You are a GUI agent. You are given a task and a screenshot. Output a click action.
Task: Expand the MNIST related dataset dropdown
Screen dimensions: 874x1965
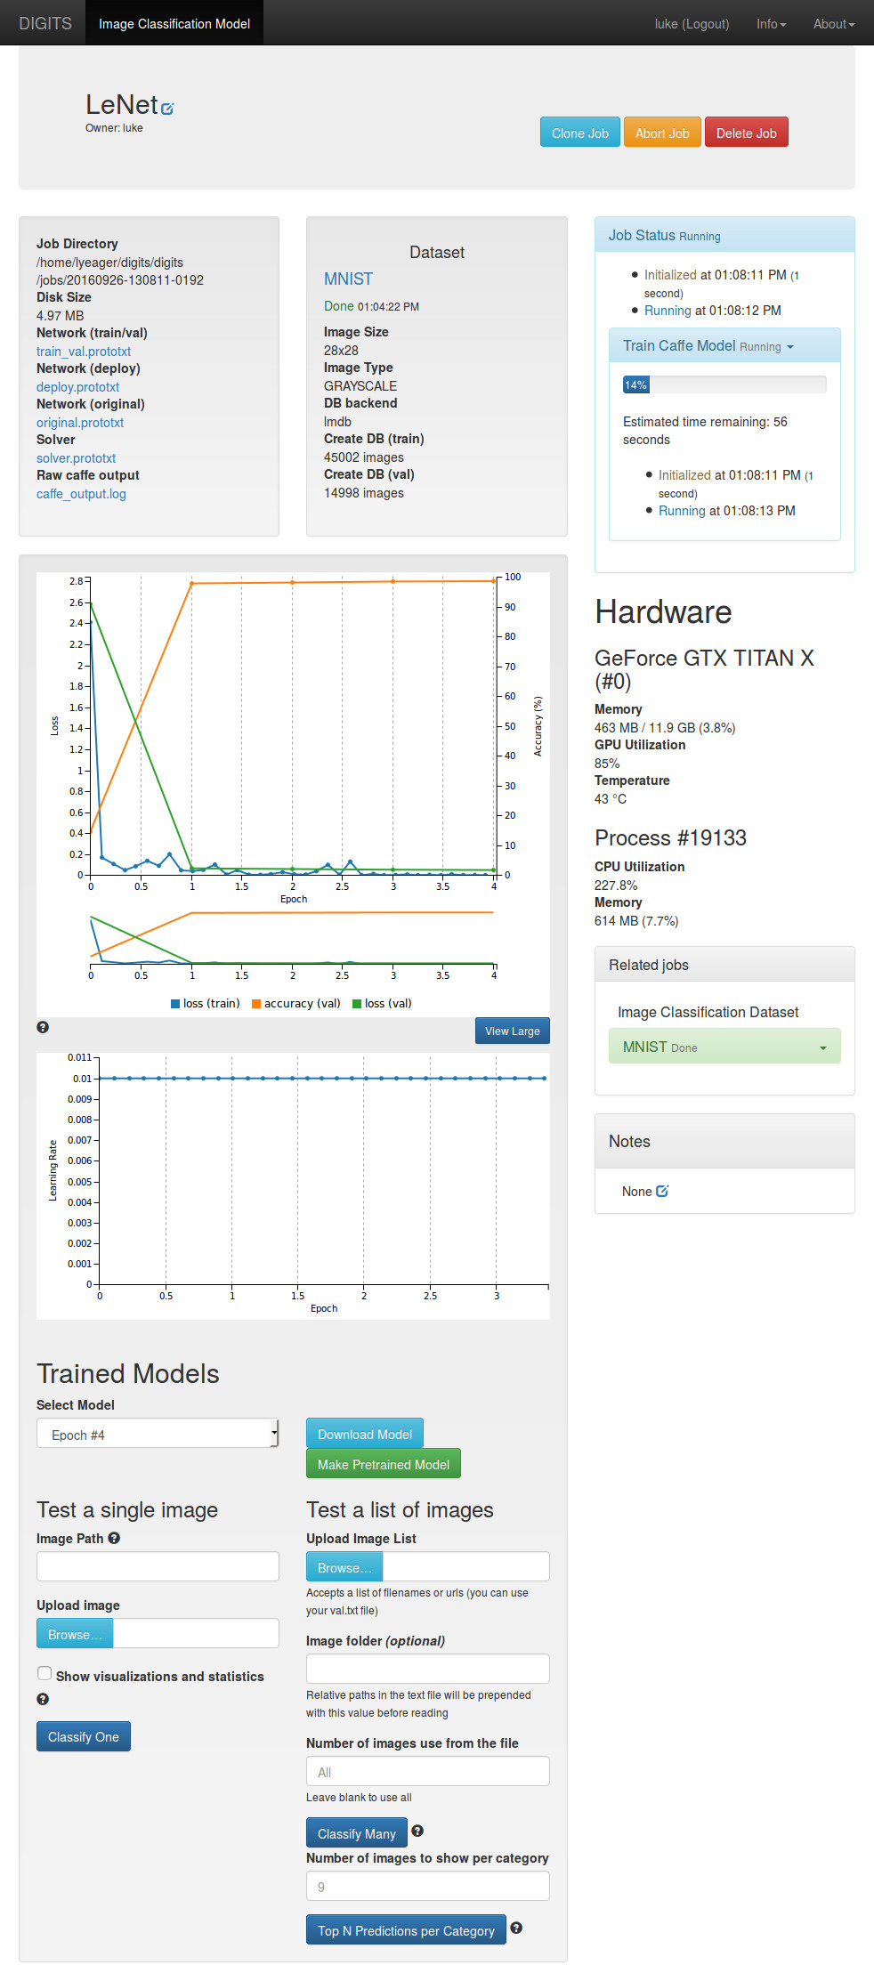823,1047
